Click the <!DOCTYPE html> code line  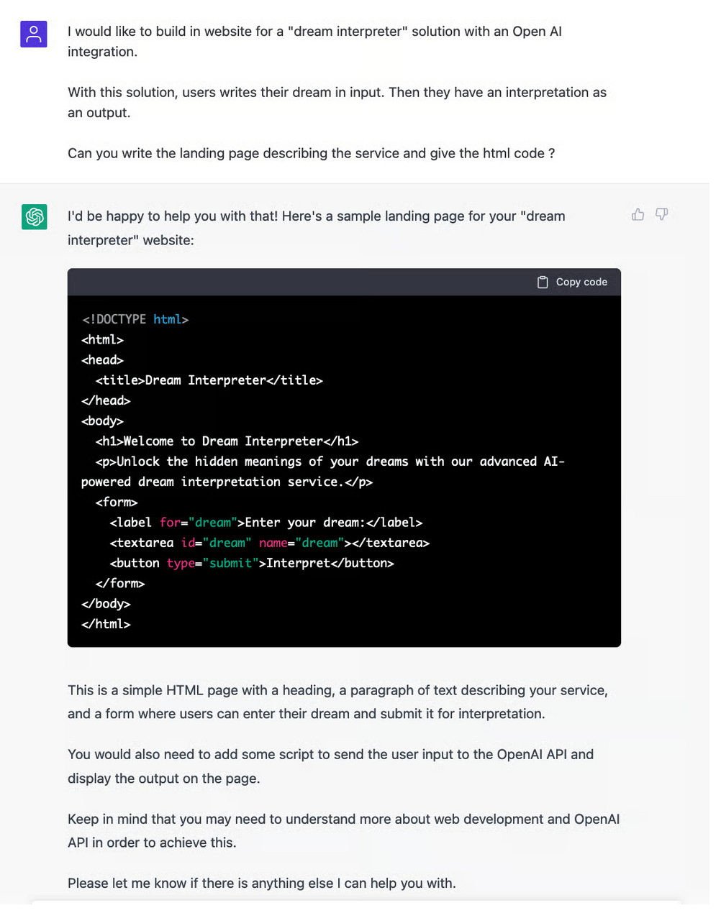pyautogui.click(x=135, y=319)
